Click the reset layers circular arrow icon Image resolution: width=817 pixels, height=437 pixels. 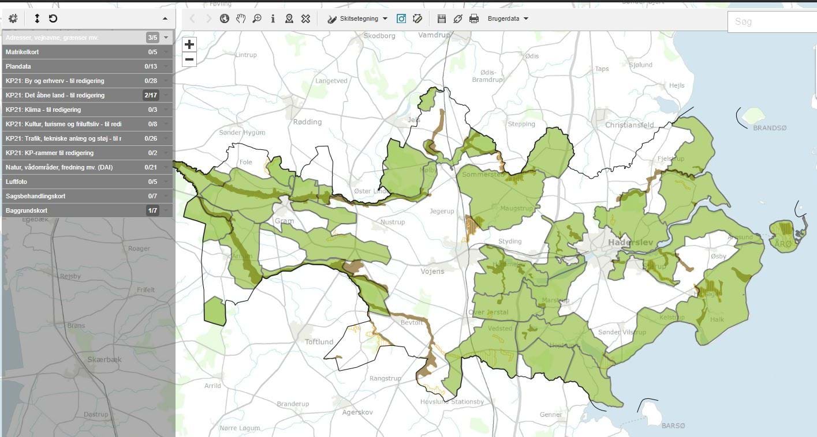click(x=53, y=18)
